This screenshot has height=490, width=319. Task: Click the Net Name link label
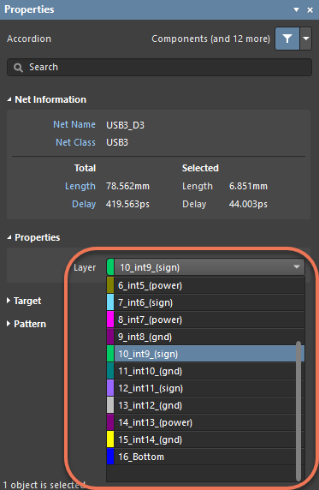(74, 124)
